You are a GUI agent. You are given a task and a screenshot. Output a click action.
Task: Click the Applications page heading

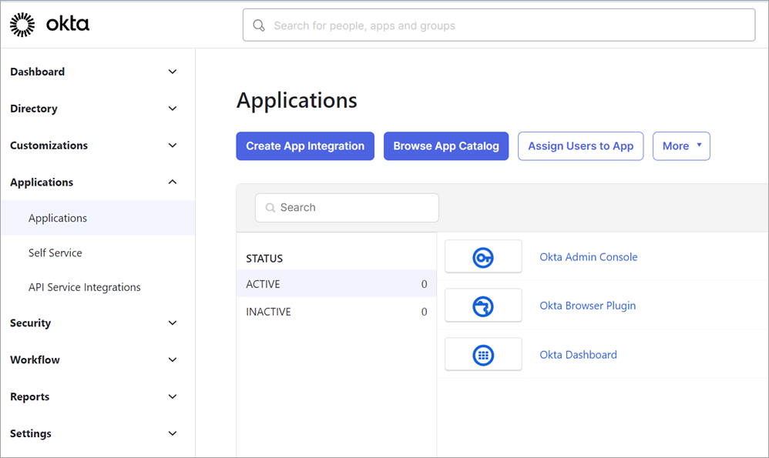click(297, 101)
